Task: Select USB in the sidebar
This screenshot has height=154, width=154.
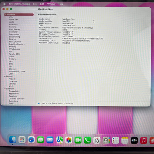Action: tap(11, 74)
